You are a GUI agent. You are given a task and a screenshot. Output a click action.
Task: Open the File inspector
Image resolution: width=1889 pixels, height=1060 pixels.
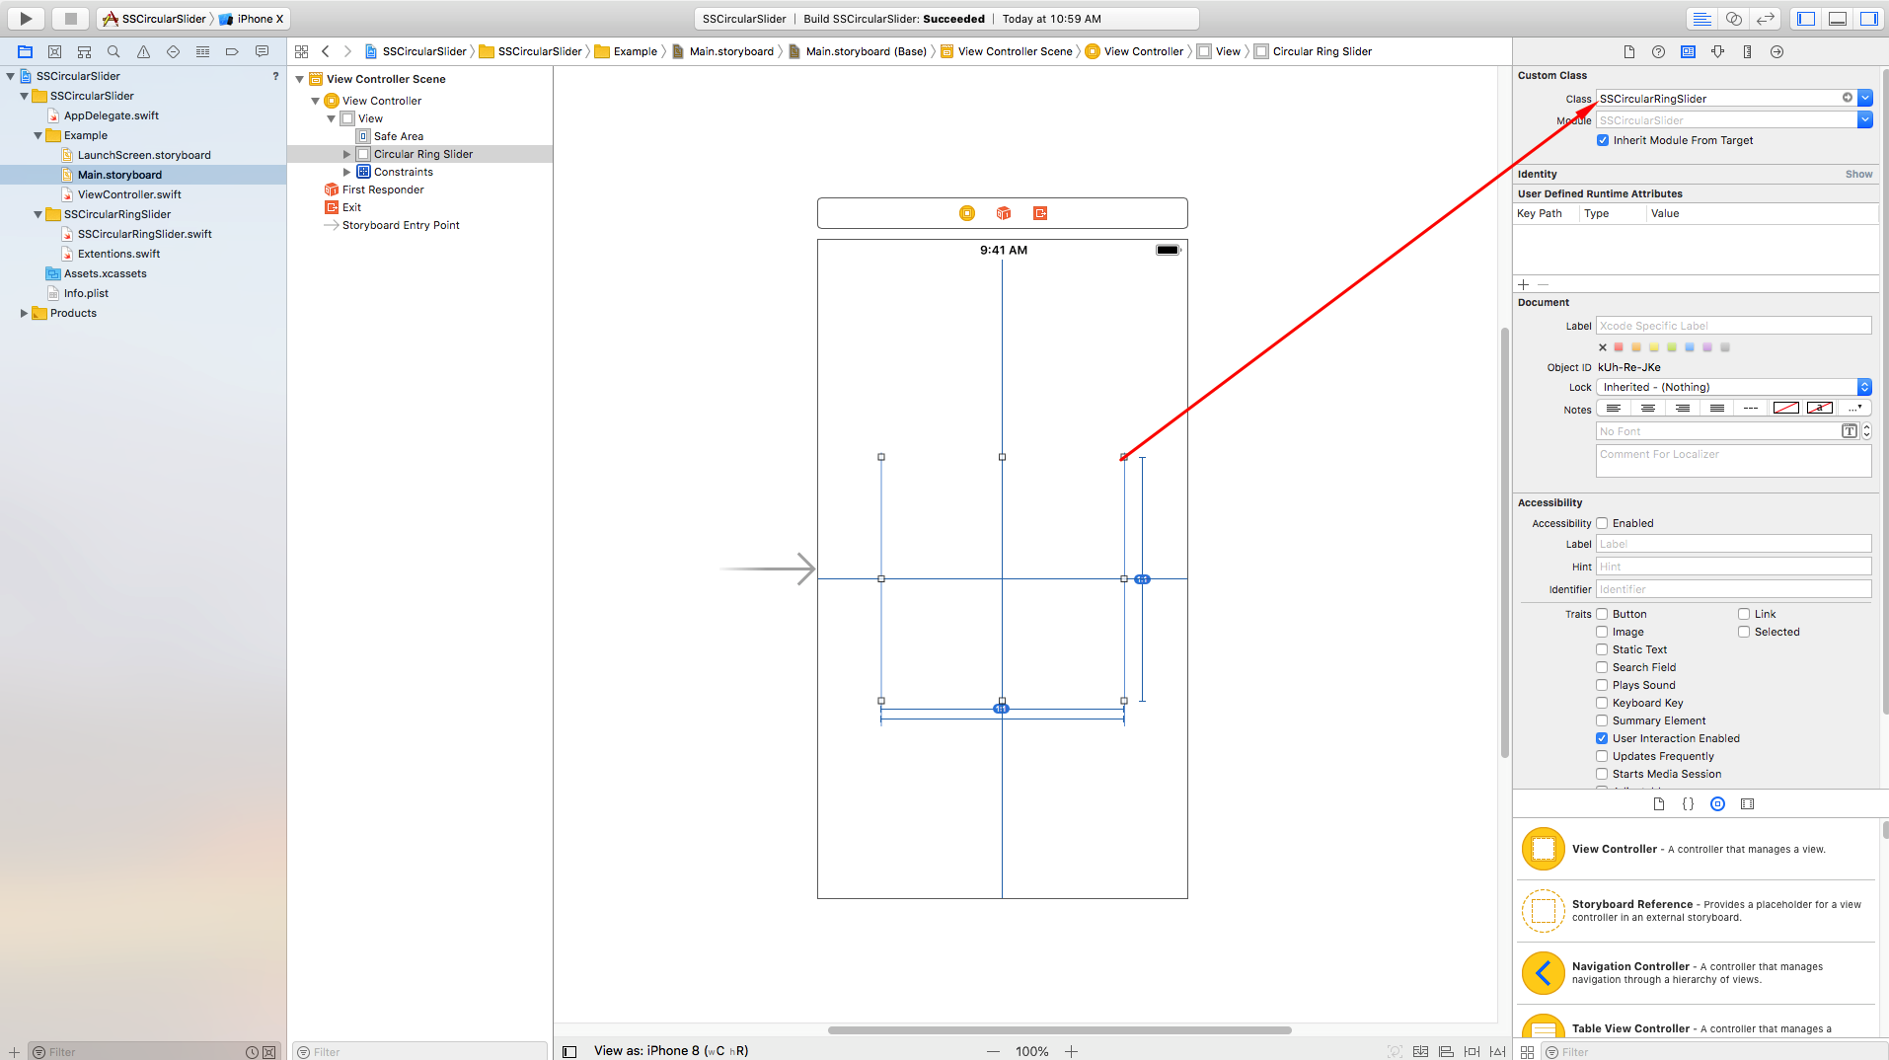pyautogui.click(x=1629, y=52)
